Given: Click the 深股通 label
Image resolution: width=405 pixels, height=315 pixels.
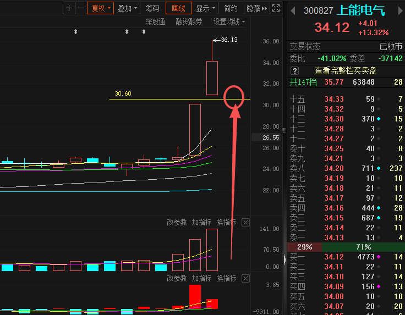Looking at the screenshot, I should pos(155,21).
